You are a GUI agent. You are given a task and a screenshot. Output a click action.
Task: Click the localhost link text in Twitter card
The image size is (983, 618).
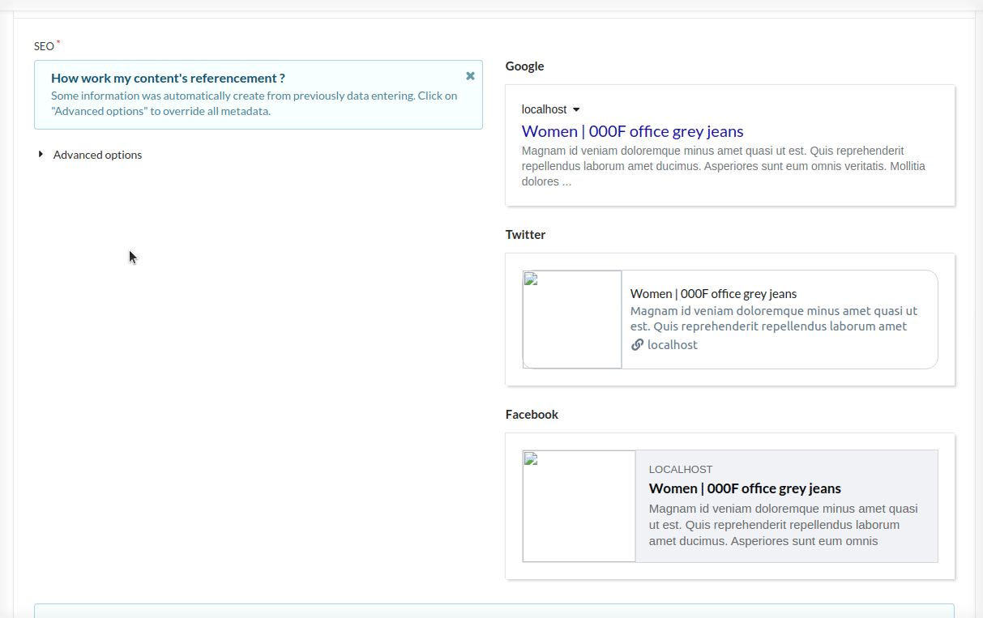tap(672, 344)
